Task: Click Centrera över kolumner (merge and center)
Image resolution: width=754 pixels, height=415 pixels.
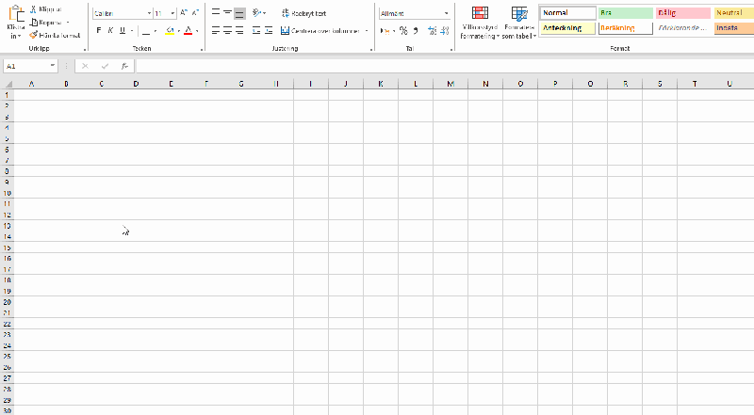Action: 320,31
